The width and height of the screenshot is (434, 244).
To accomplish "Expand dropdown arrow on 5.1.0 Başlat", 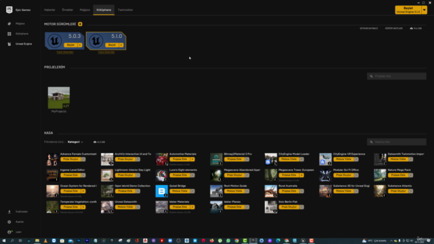I will pos(121,45).
